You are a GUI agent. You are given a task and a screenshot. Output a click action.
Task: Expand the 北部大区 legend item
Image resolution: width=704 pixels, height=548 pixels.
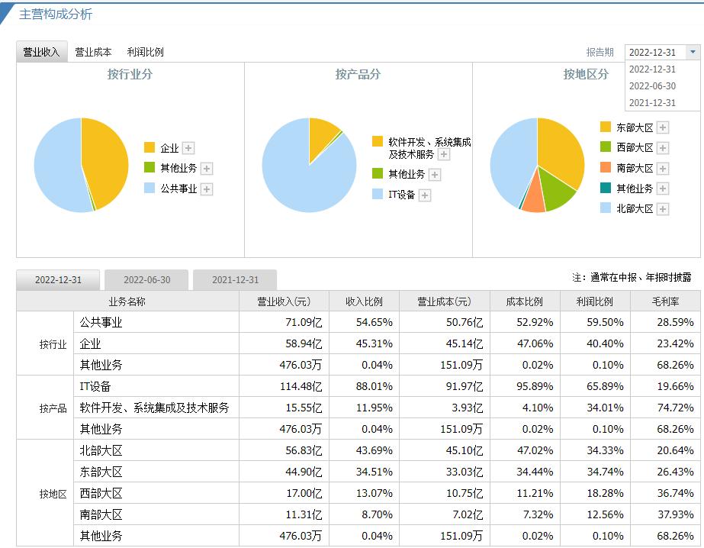tap(663, 208)
